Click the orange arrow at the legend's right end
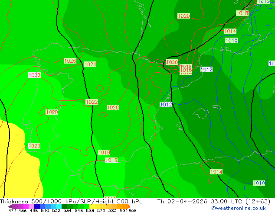Image resolution: width=275 pixels, height=212 pixels. point(129,206)
